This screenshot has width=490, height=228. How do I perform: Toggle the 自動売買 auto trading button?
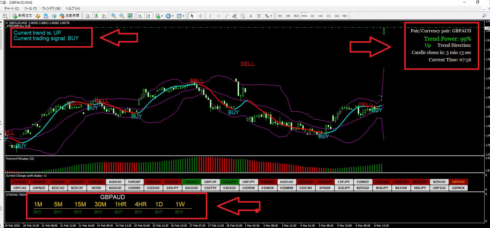point(69,16)
